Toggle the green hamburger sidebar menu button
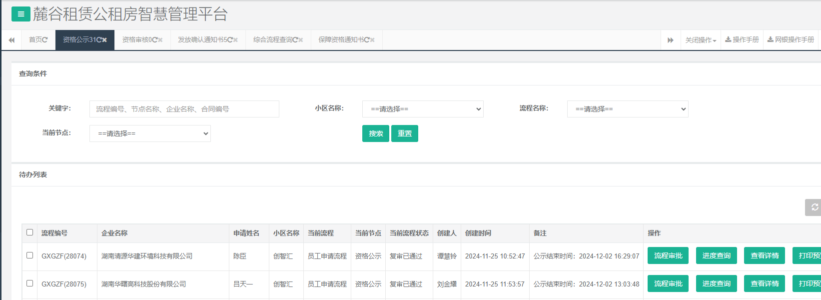The image size is (821, 300). point(20,14)
